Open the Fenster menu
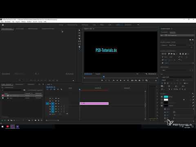Viewport: 196px width, 147px height. click(x=40, y=22)
